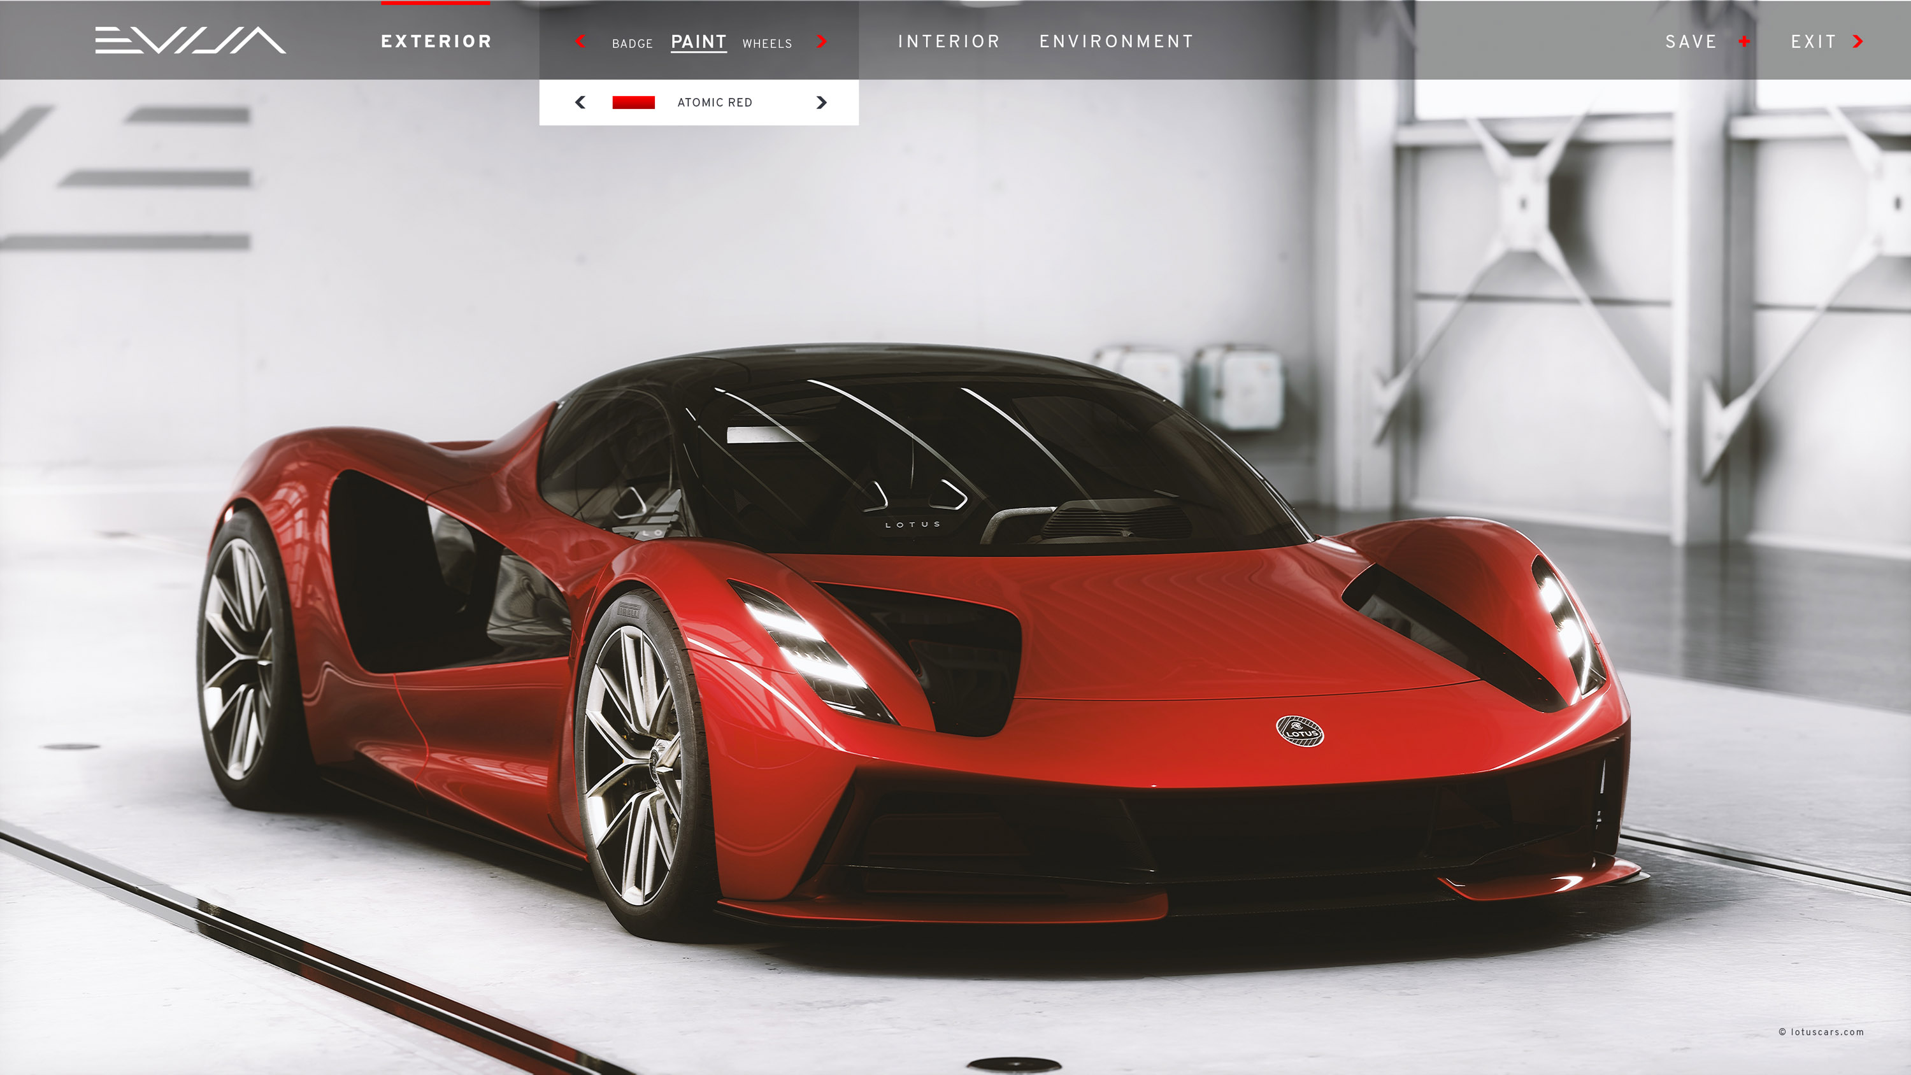The height and width of the screenshot is (1075, 1911).
Task: Click the EXIT icon with arrow
Action: coord(1860,41)
